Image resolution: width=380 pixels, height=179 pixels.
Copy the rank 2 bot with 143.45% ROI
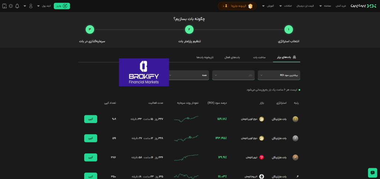91,138
